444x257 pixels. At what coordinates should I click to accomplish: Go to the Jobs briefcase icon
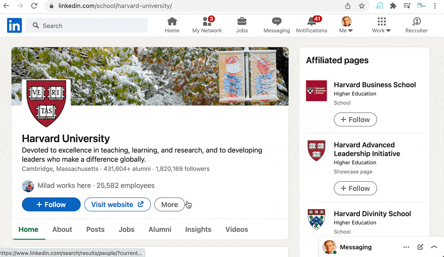coord(242,25)
